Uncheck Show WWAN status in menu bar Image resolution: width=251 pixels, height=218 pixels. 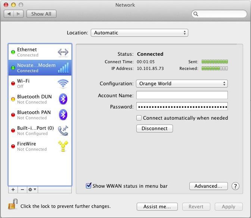[x=89, y=186]
